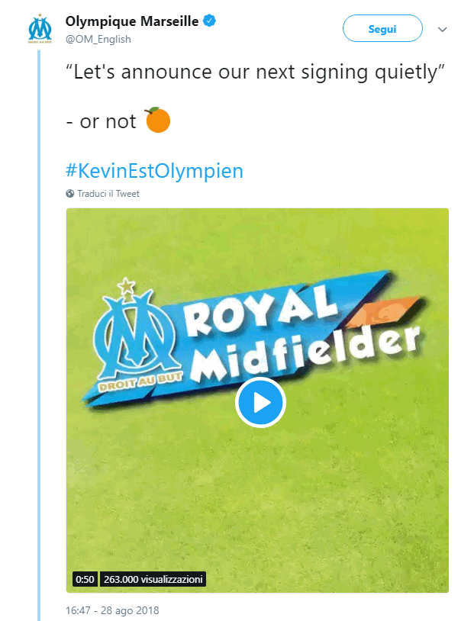The width and height of the screenshot is (474, 621).
Task: Click the globe icon beside Traduci
Action: click(70, 194)
